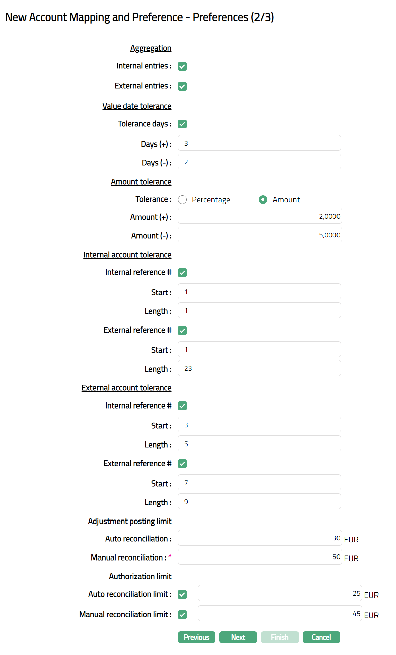The width and height of the screenshot is (396, 655).
Task: Focus the Amount (-) tolerance field
Action: pyautogui.click(x=260, y=235)
